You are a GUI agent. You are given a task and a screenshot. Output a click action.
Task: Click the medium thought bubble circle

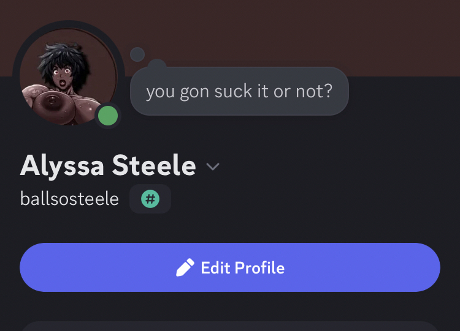tap(157, 65)
